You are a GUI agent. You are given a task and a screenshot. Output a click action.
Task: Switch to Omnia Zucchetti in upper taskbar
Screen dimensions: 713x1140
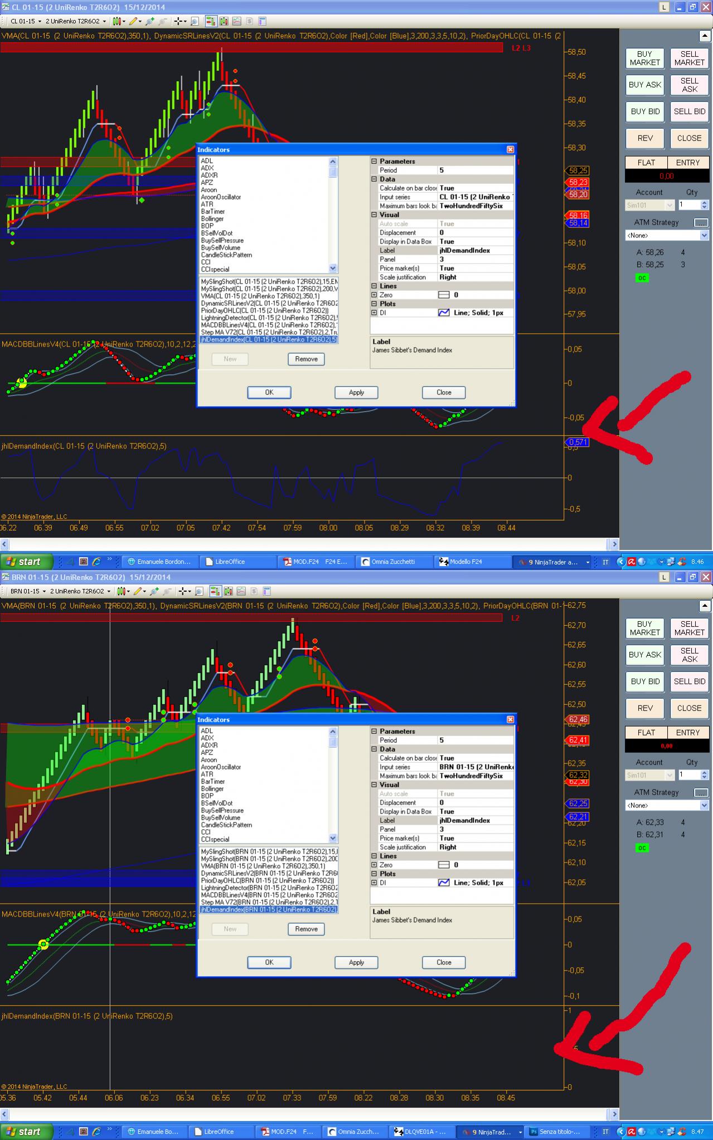(395, 562)
